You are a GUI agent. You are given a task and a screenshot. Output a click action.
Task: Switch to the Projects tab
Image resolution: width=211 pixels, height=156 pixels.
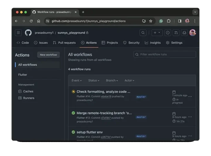pos(110,43)
